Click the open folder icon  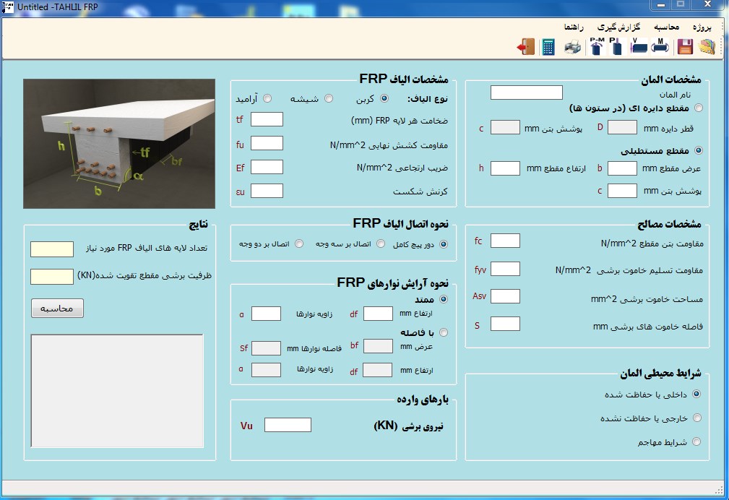coord(707,47)
